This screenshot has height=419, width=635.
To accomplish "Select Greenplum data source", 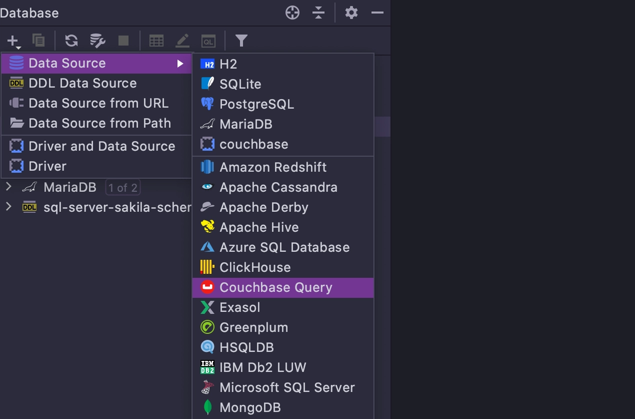I will click(x=283, y=327).
